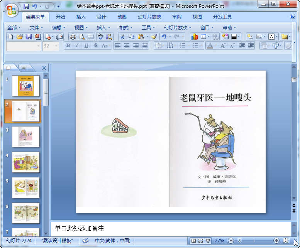Decrease the font size
The width and height of the screenshot is (300, 248).
tap(232, 46)
